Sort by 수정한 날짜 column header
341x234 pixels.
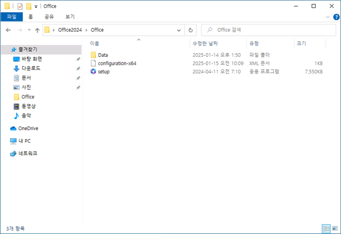(205, 43)
